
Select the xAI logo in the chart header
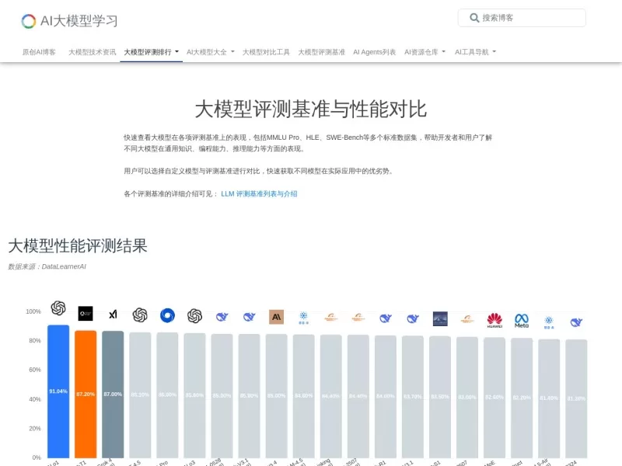[113, 314]
